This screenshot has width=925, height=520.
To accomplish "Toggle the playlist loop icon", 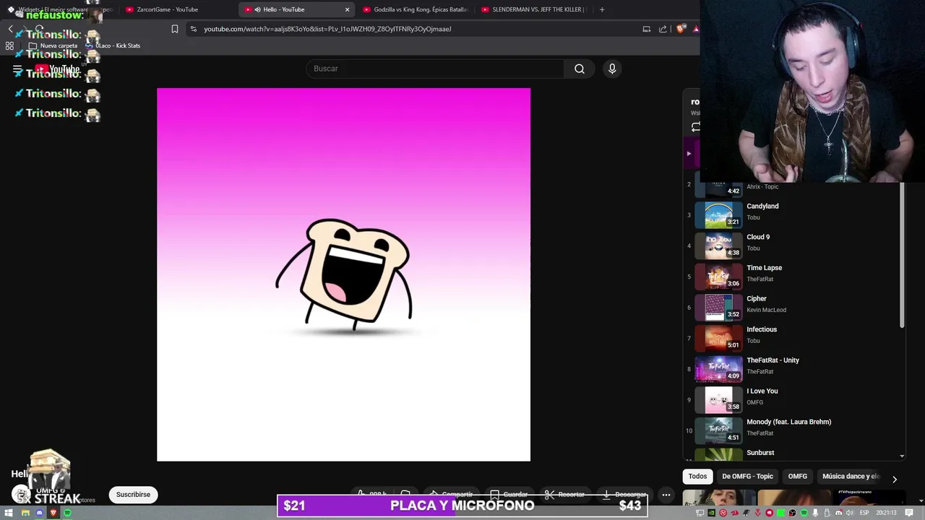I will click(695, 127).
